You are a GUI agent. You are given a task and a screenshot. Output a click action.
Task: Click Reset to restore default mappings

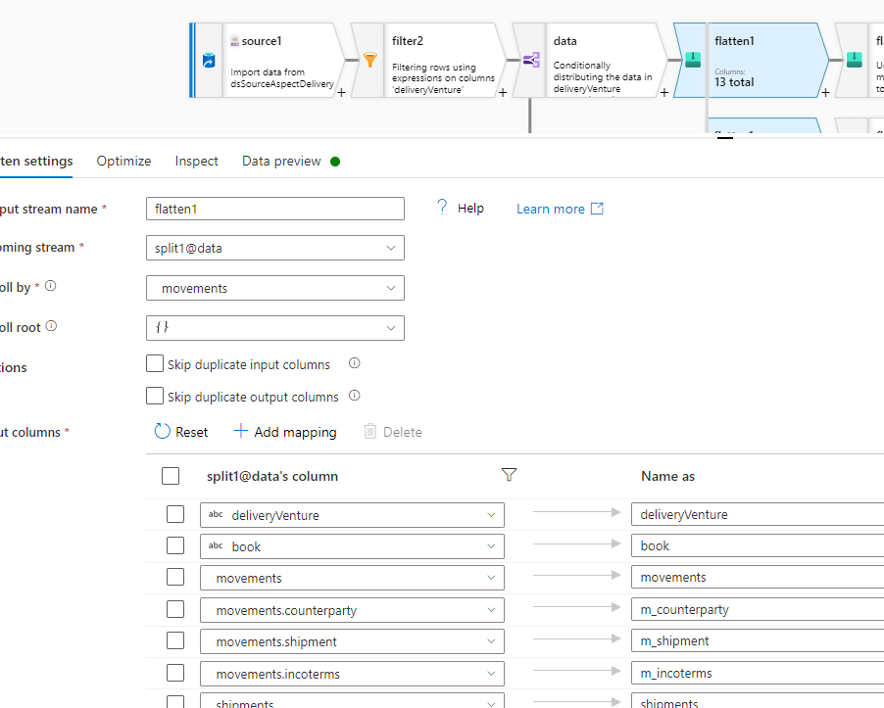[180, 431]
